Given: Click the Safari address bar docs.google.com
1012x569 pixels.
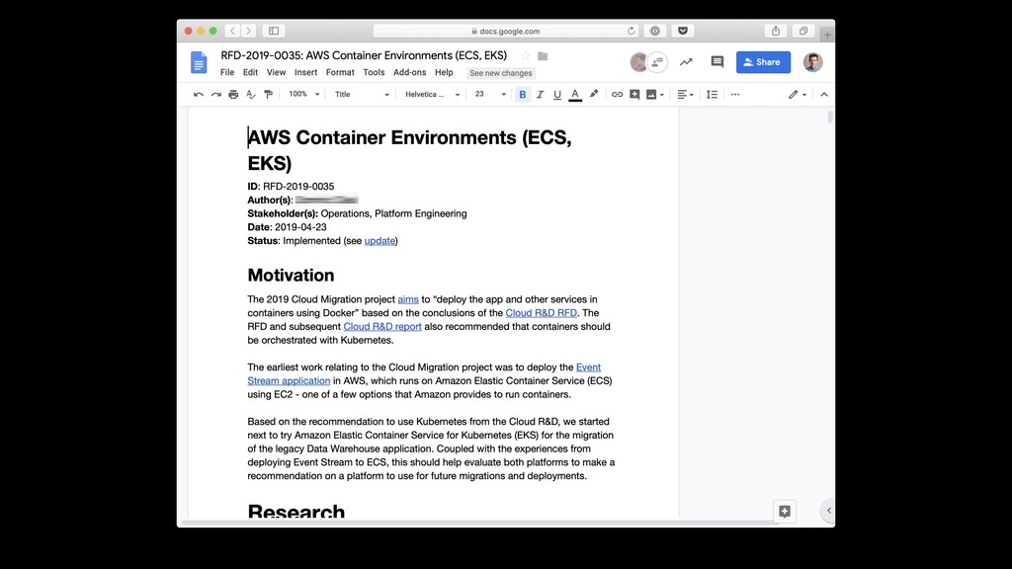Looking at the screenshot, I should [x=505, y=31].
